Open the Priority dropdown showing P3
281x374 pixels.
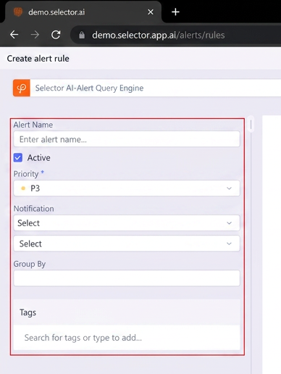point(127,188)
